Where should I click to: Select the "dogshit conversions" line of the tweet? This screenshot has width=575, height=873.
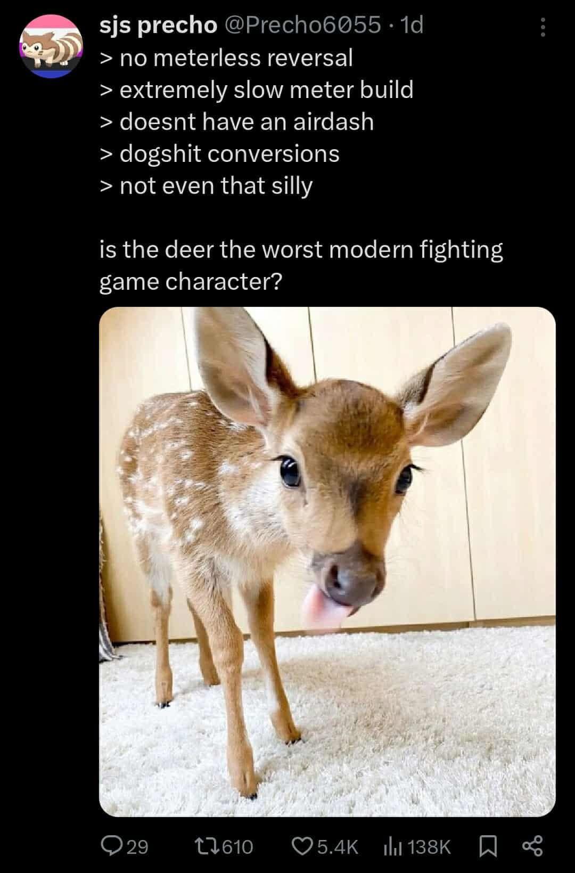[x=219, y=154]
